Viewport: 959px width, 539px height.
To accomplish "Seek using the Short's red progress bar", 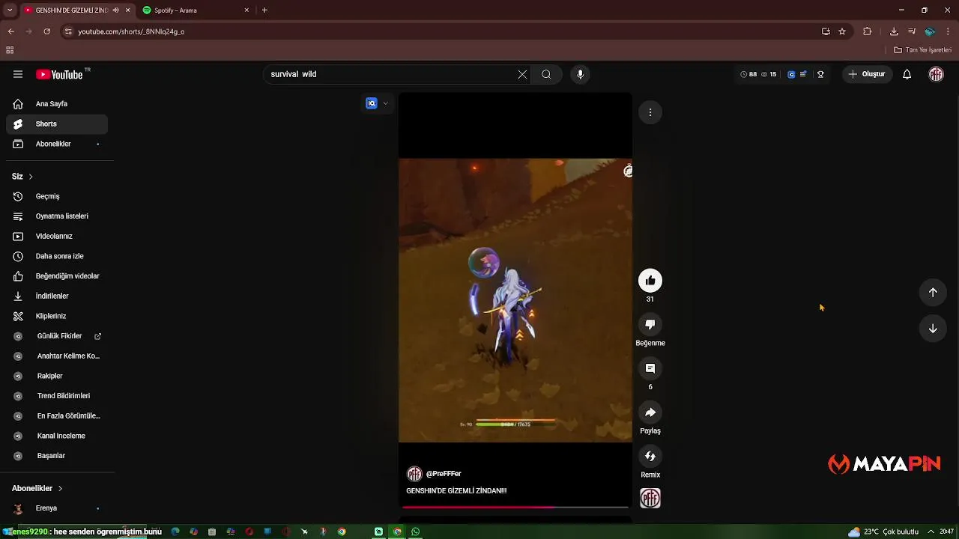I will 515,507.
